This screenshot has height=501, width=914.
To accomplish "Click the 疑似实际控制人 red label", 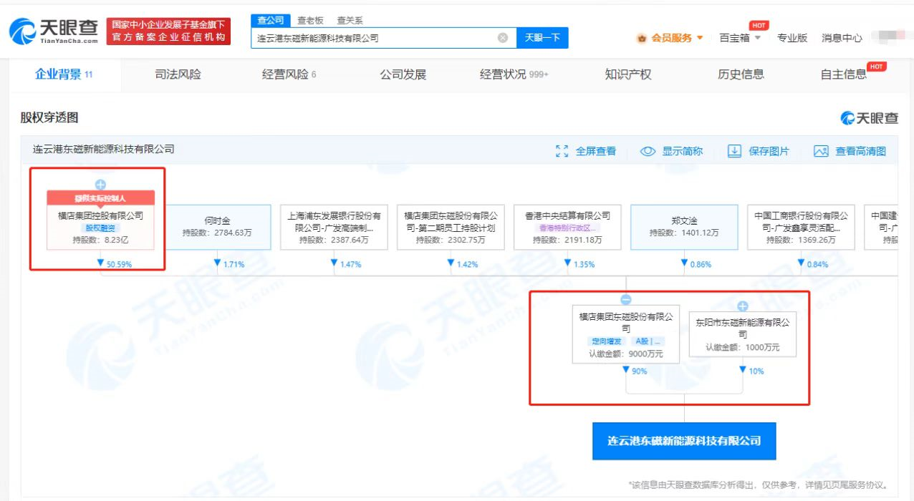I will [100, 198].
